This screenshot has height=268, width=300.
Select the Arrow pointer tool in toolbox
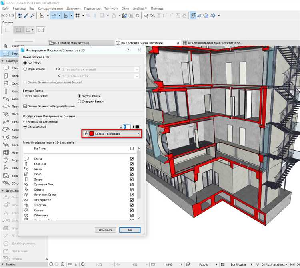(6, 46)
